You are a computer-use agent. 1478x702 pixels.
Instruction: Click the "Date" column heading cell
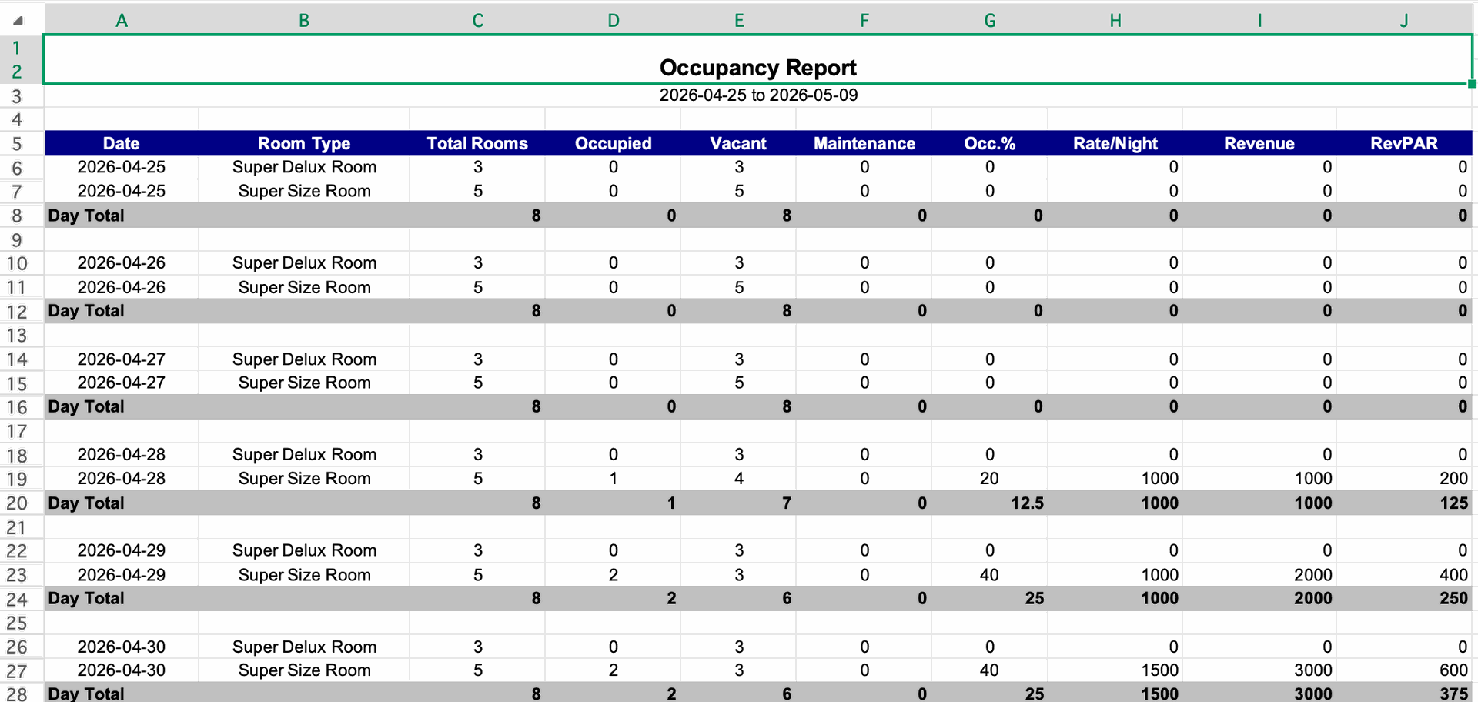coord(122,143)
